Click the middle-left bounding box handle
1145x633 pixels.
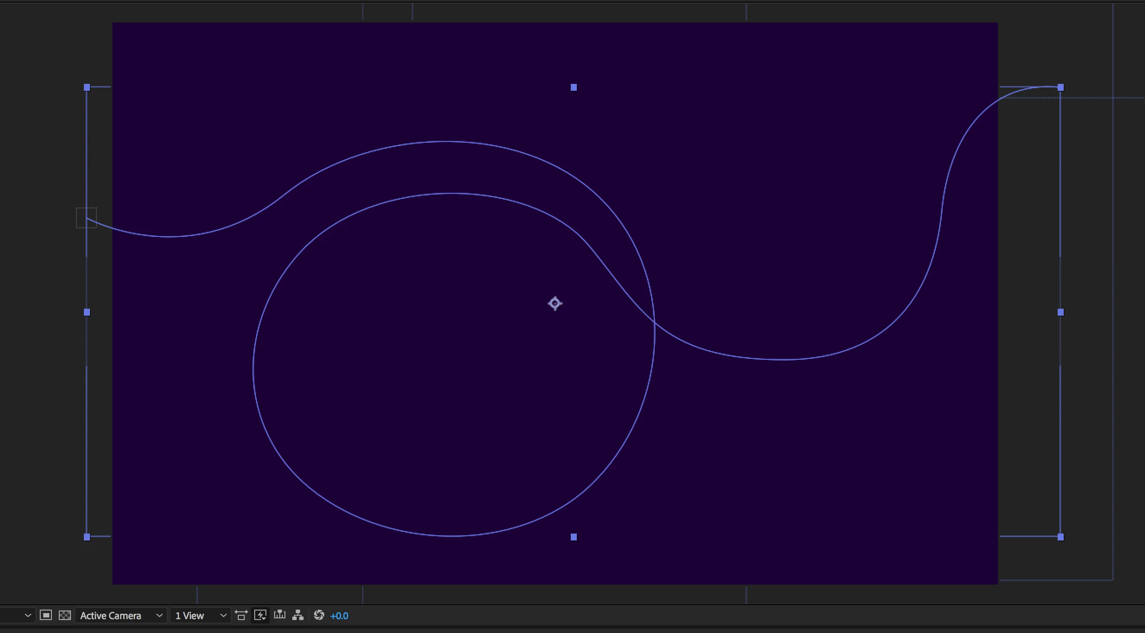click(87, 313)
